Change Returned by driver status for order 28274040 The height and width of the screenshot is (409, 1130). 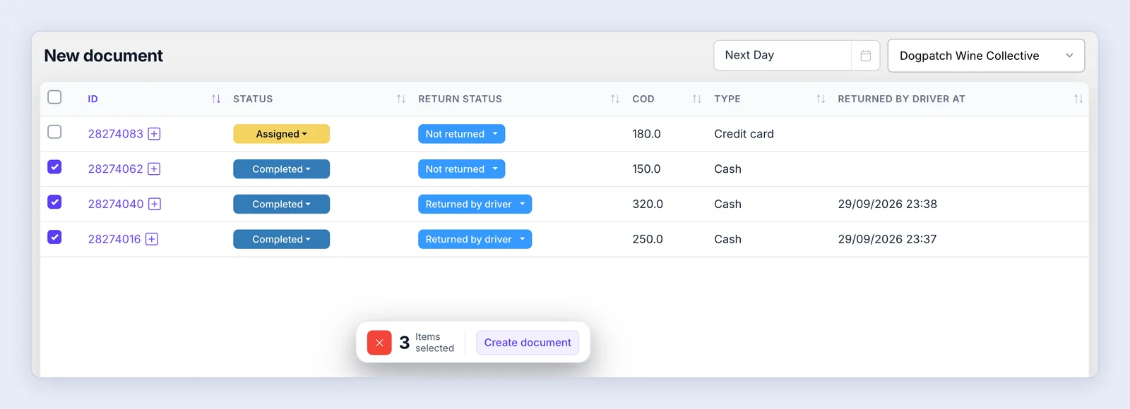coord(475,204)
